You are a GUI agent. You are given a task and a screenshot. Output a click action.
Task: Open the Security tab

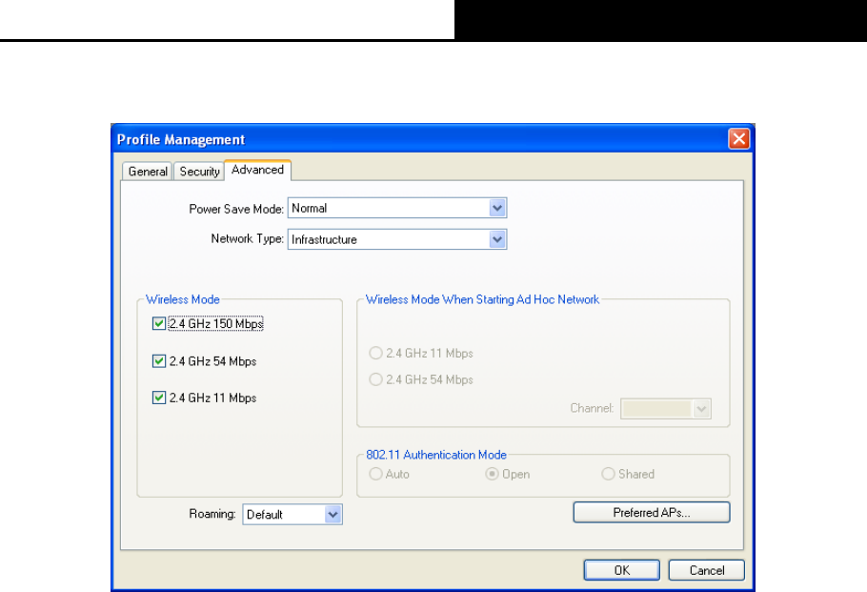pyautogui.click(x=199, y=172)
